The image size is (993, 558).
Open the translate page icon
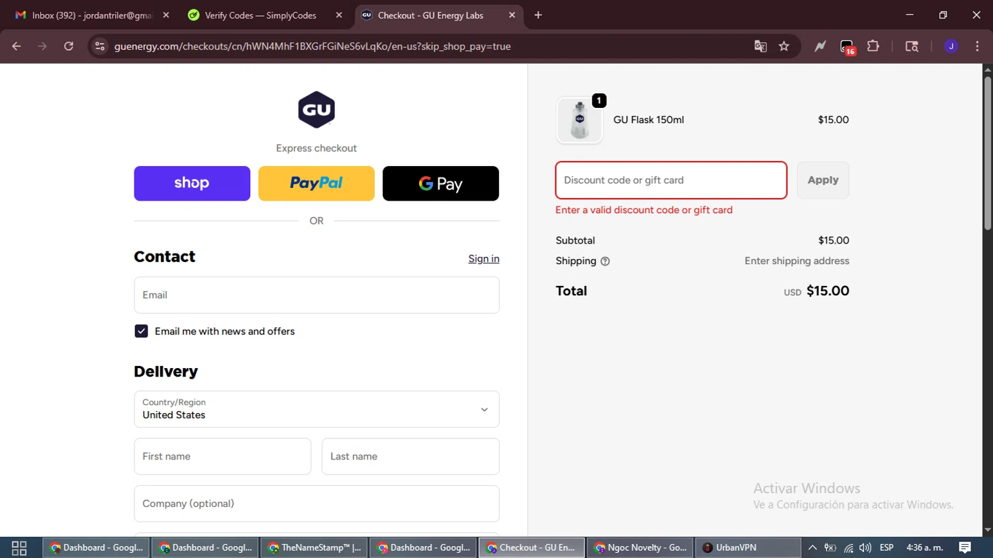pos(760,46)
